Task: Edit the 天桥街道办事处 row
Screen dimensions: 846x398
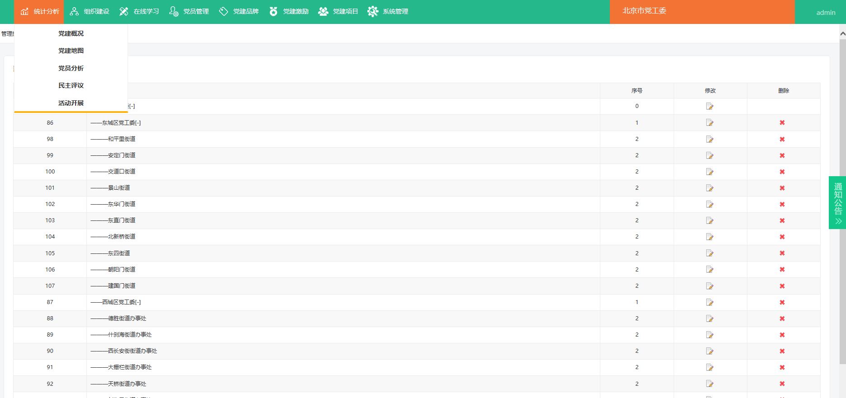Action: coord(709,384)
